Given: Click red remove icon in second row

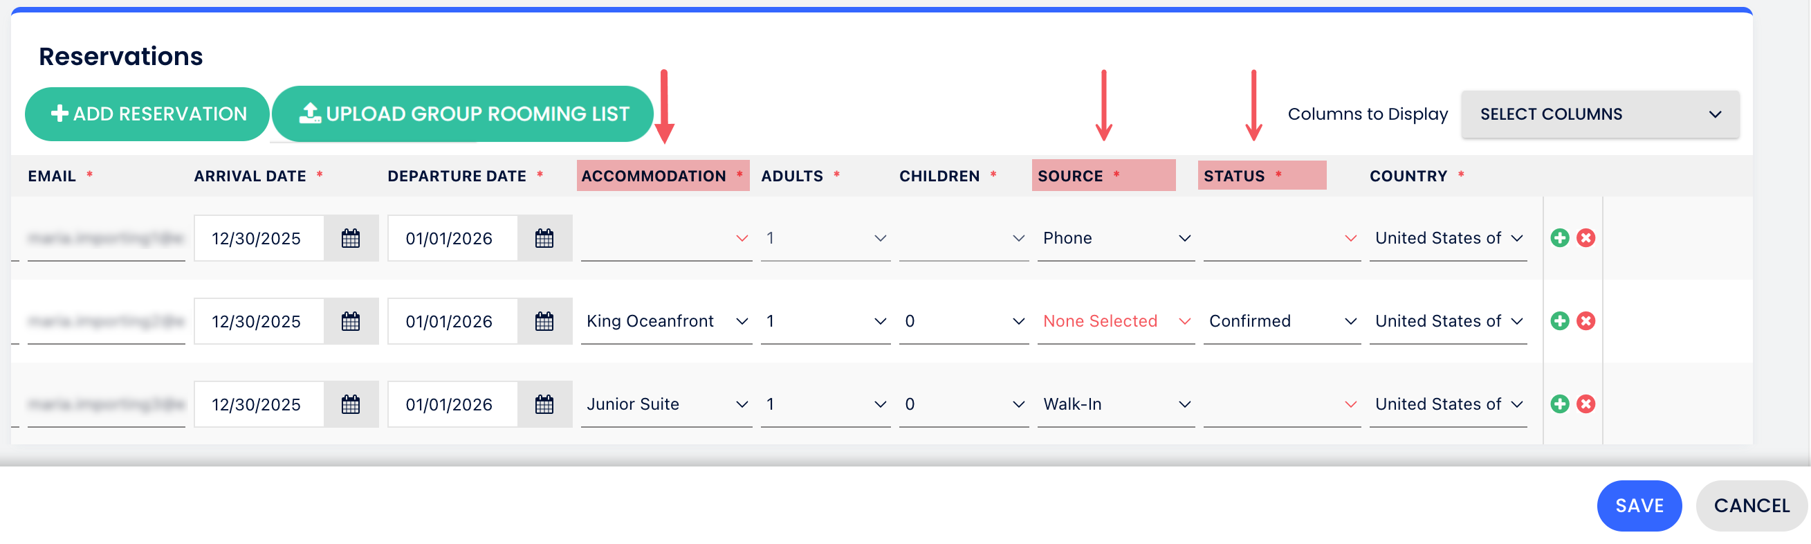Looking at the screenshot, I should [x=1585, y=321].
